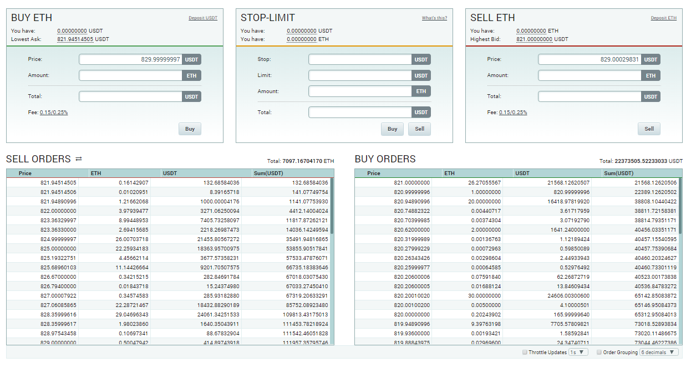Image resolution: width=691 pixels, height=368 pixels.
Task: Select the 822.00000000 sell order row
Action: pyautogui.click(x=166, y=211)
